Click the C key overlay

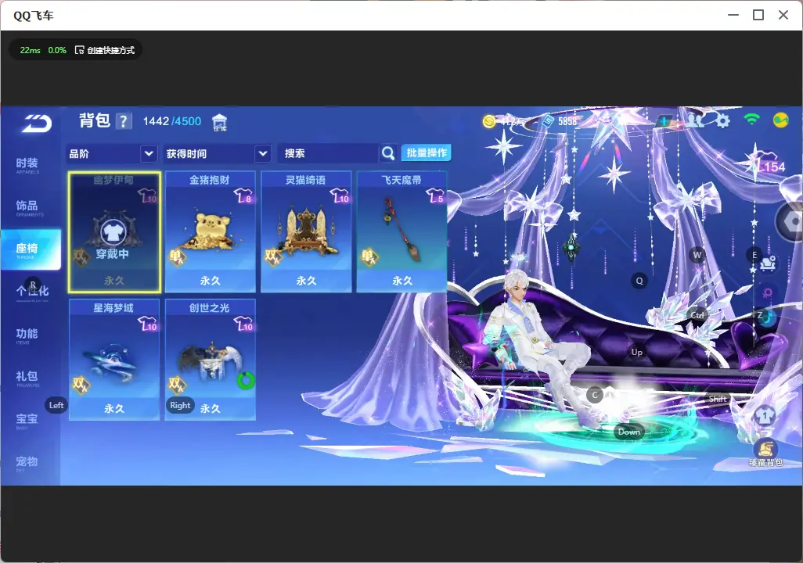coord(595,395)
